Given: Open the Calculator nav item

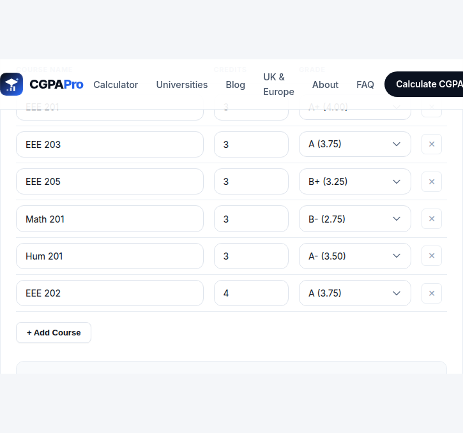Looking at the screenshot, I should pyautogui.click(x=116, y=85).
